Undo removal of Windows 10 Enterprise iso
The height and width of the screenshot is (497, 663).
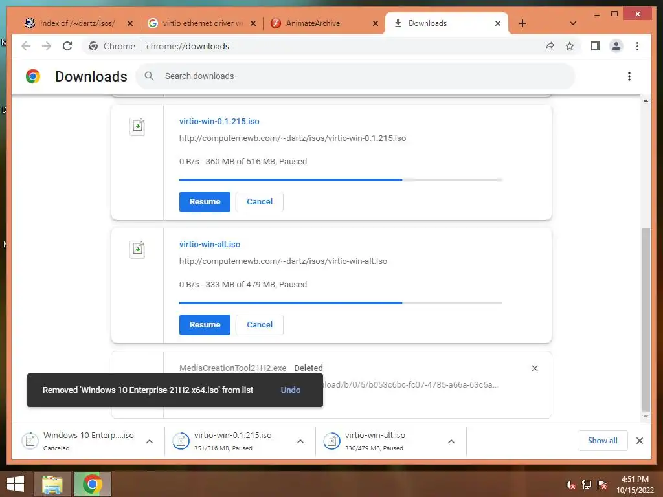[x=291, y=390]
